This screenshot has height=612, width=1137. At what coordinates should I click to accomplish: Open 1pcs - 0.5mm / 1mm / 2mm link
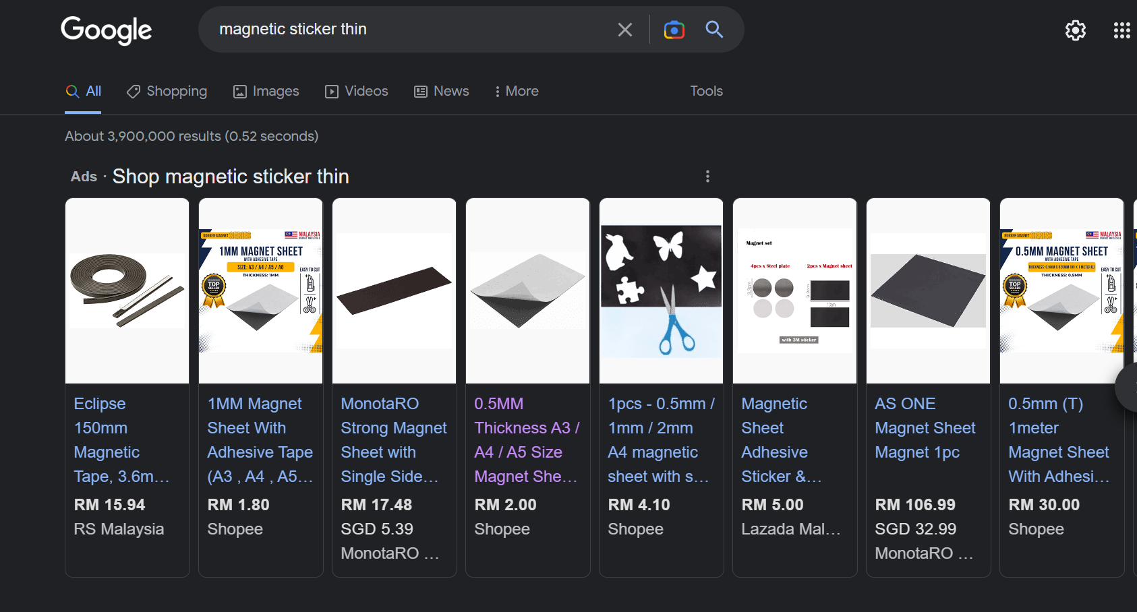(x=661, y=440)
